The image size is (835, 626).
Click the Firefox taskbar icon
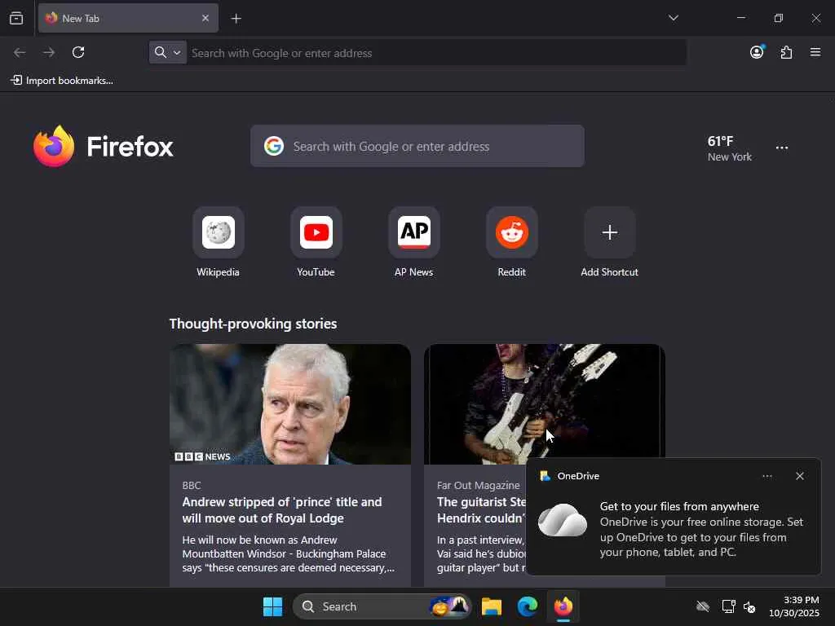(563, 606)
